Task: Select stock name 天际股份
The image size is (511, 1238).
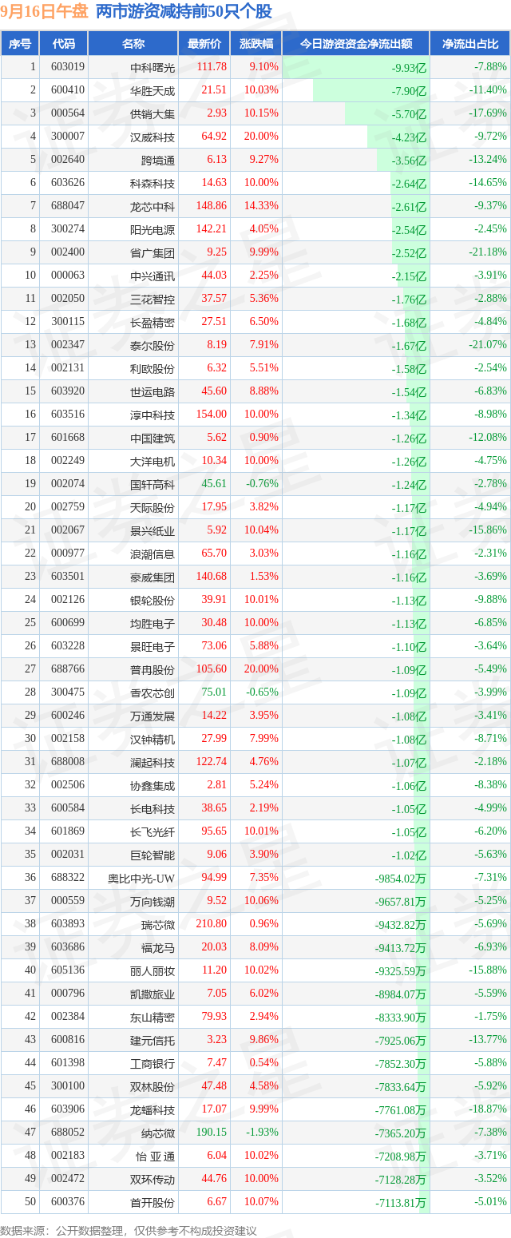Action: pos(152,507)
